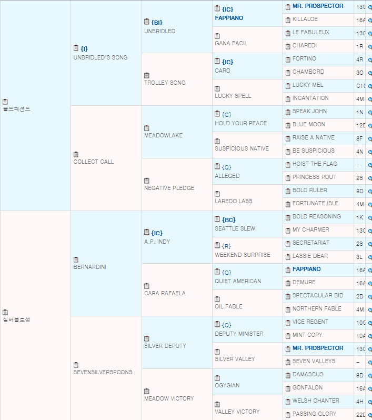Image resolution: width=372 pixels, height=420 pixels.
Task: Click the PRINCESS POUT name
Action: click(314, 177)
